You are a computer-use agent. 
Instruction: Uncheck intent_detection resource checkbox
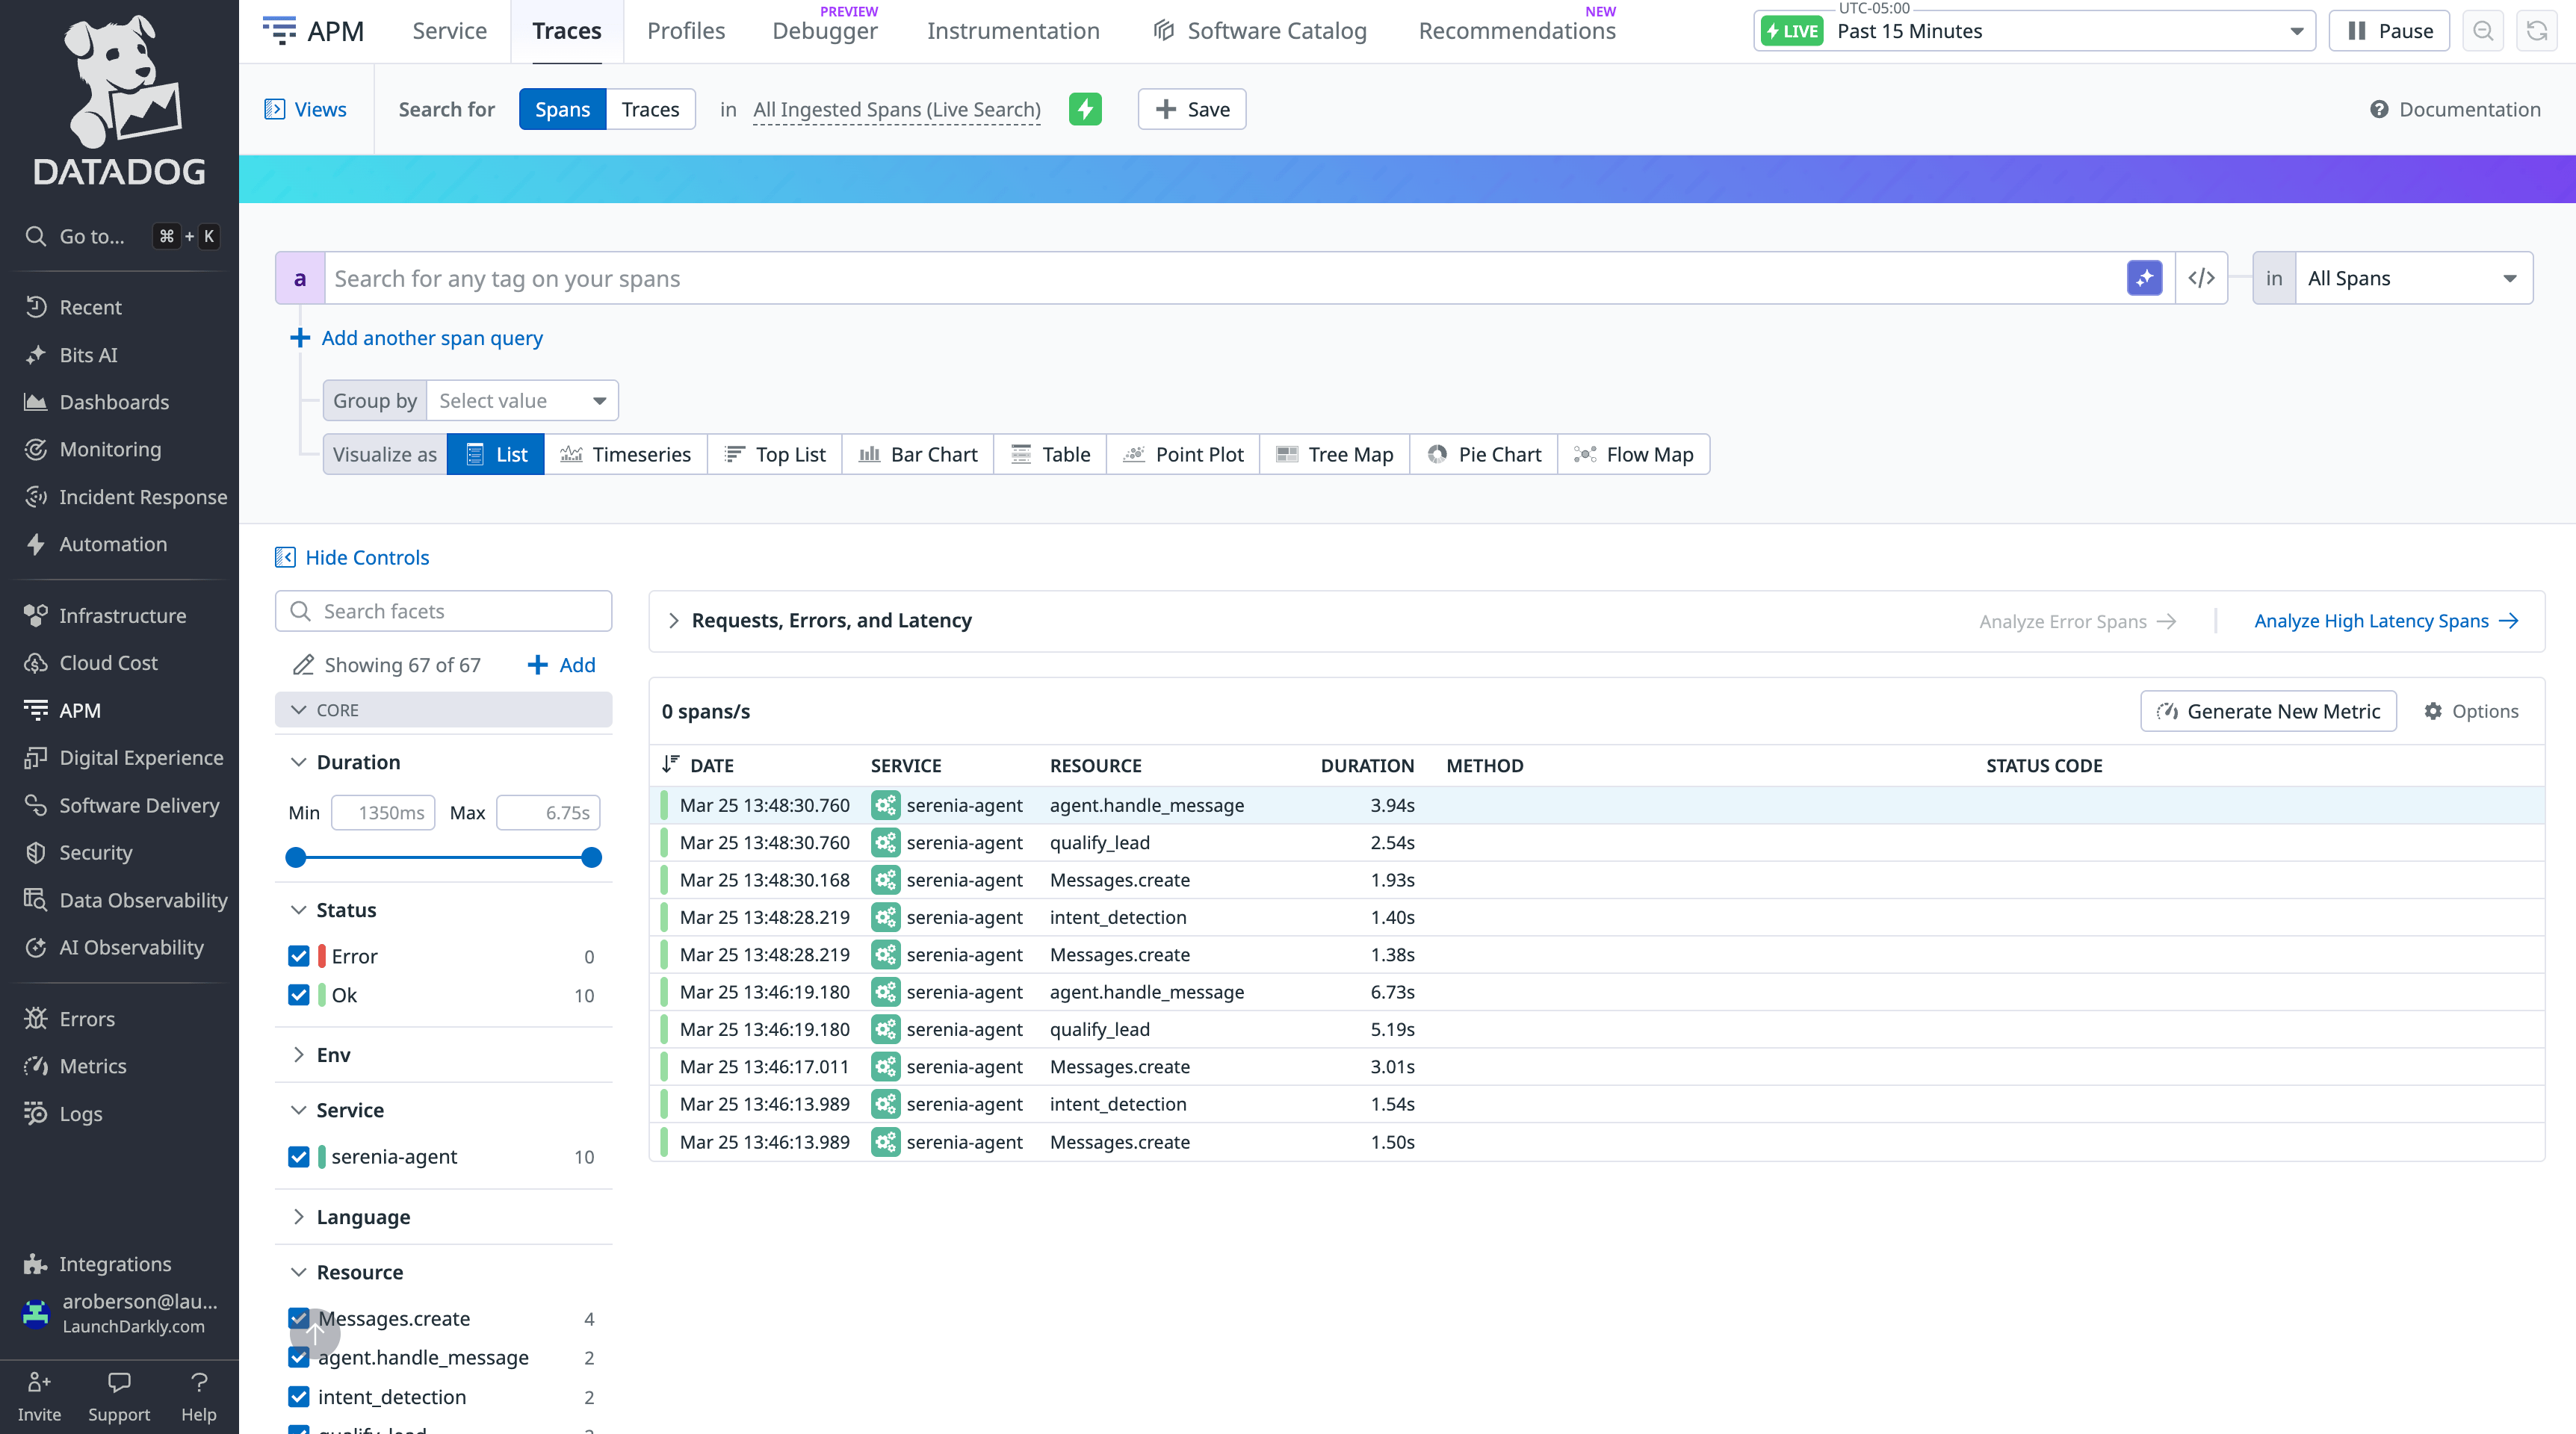[298, 1397]
